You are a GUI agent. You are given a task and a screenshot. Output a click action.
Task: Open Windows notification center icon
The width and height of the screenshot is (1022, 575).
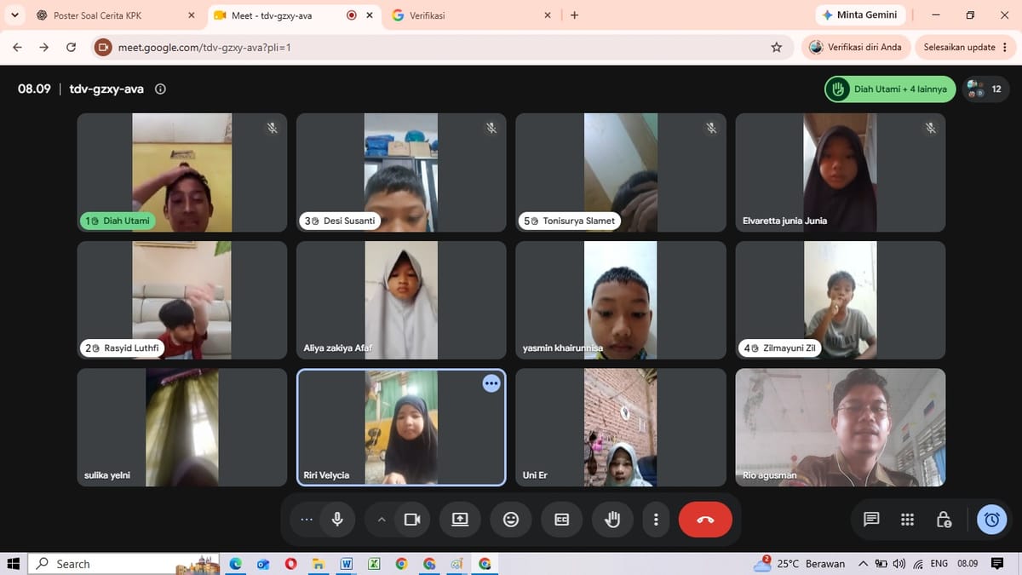click(x=997, y=564)
